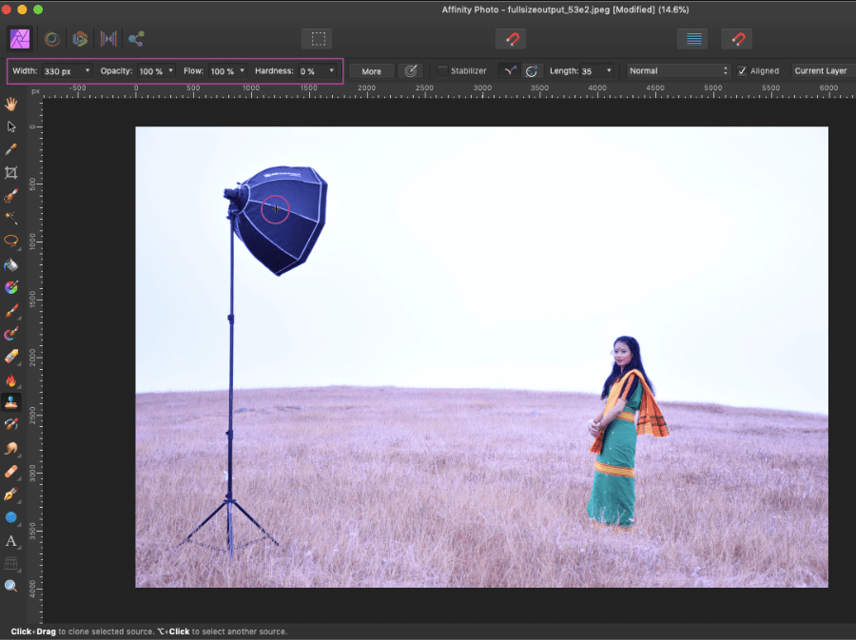
Task: Select the Hand (View) tool
Action: click(11, 104)
